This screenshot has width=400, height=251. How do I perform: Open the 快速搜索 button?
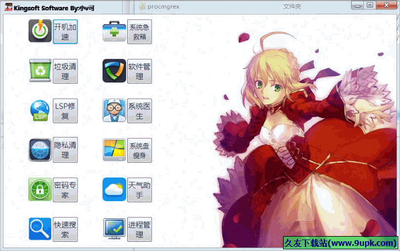point(65,229)
